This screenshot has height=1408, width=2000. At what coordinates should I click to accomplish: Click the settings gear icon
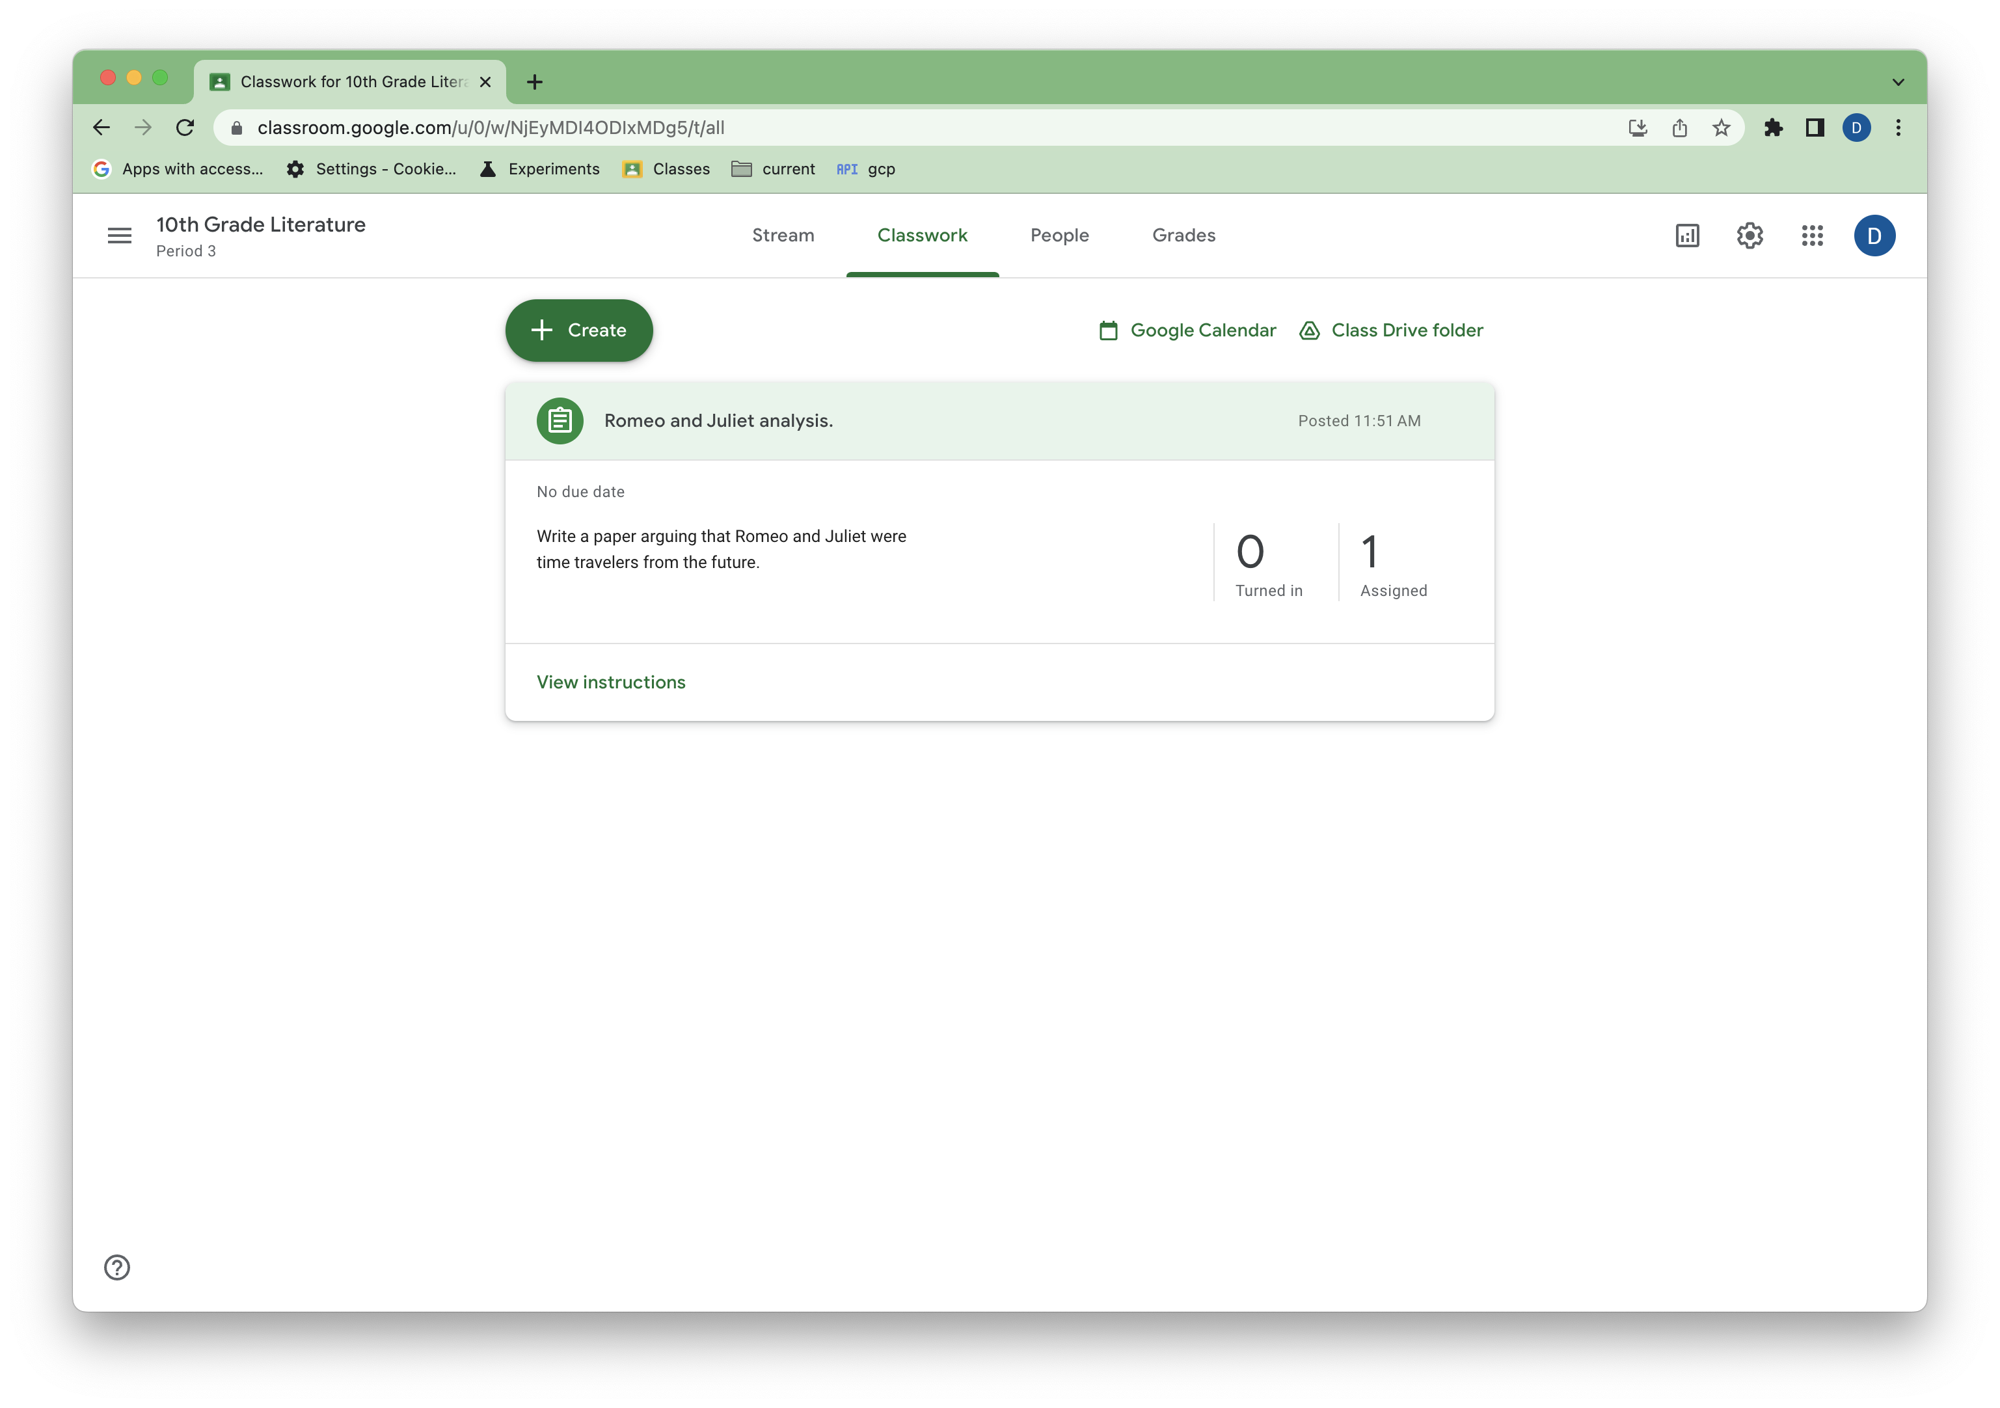(x=1749, y=235)
